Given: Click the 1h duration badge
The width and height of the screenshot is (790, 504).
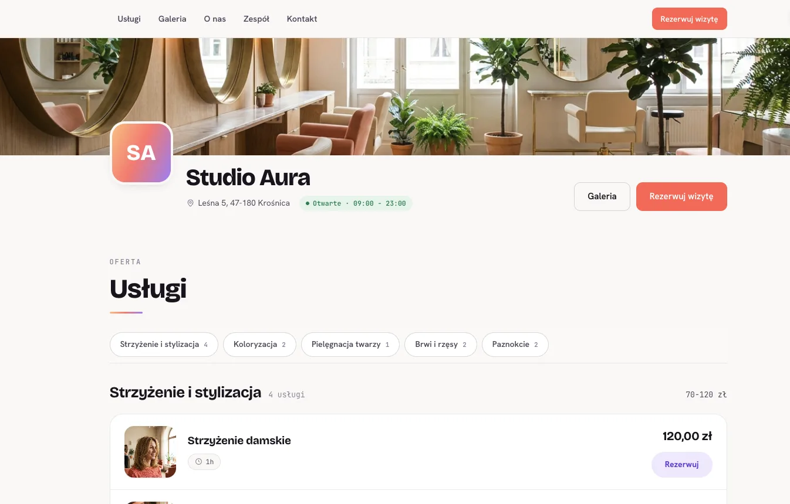Looking at the screenshot, I should pos(204,462).
